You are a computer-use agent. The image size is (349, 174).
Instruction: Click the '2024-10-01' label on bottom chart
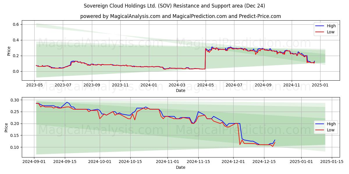point(100,162)
